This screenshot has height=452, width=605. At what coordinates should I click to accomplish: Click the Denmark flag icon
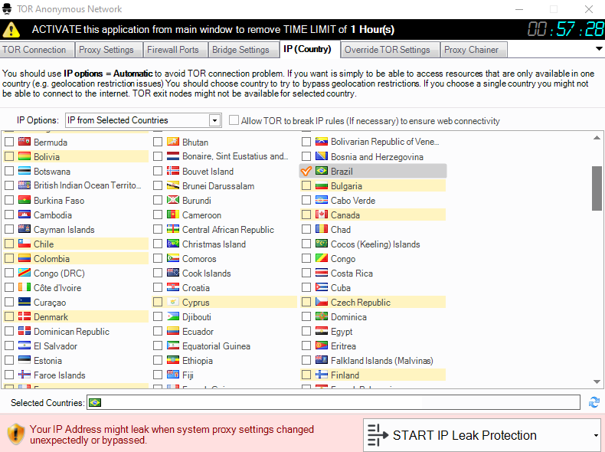click(25, 317)
